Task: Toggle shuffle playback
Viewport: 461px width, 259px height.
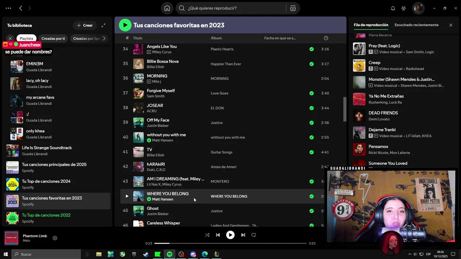Action: tap(207, 235)
